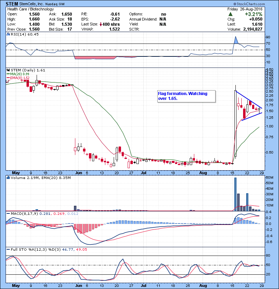The image size is (279, 289).
Task: Click the Aug label on the bottom axis
Action: [203, 286]
